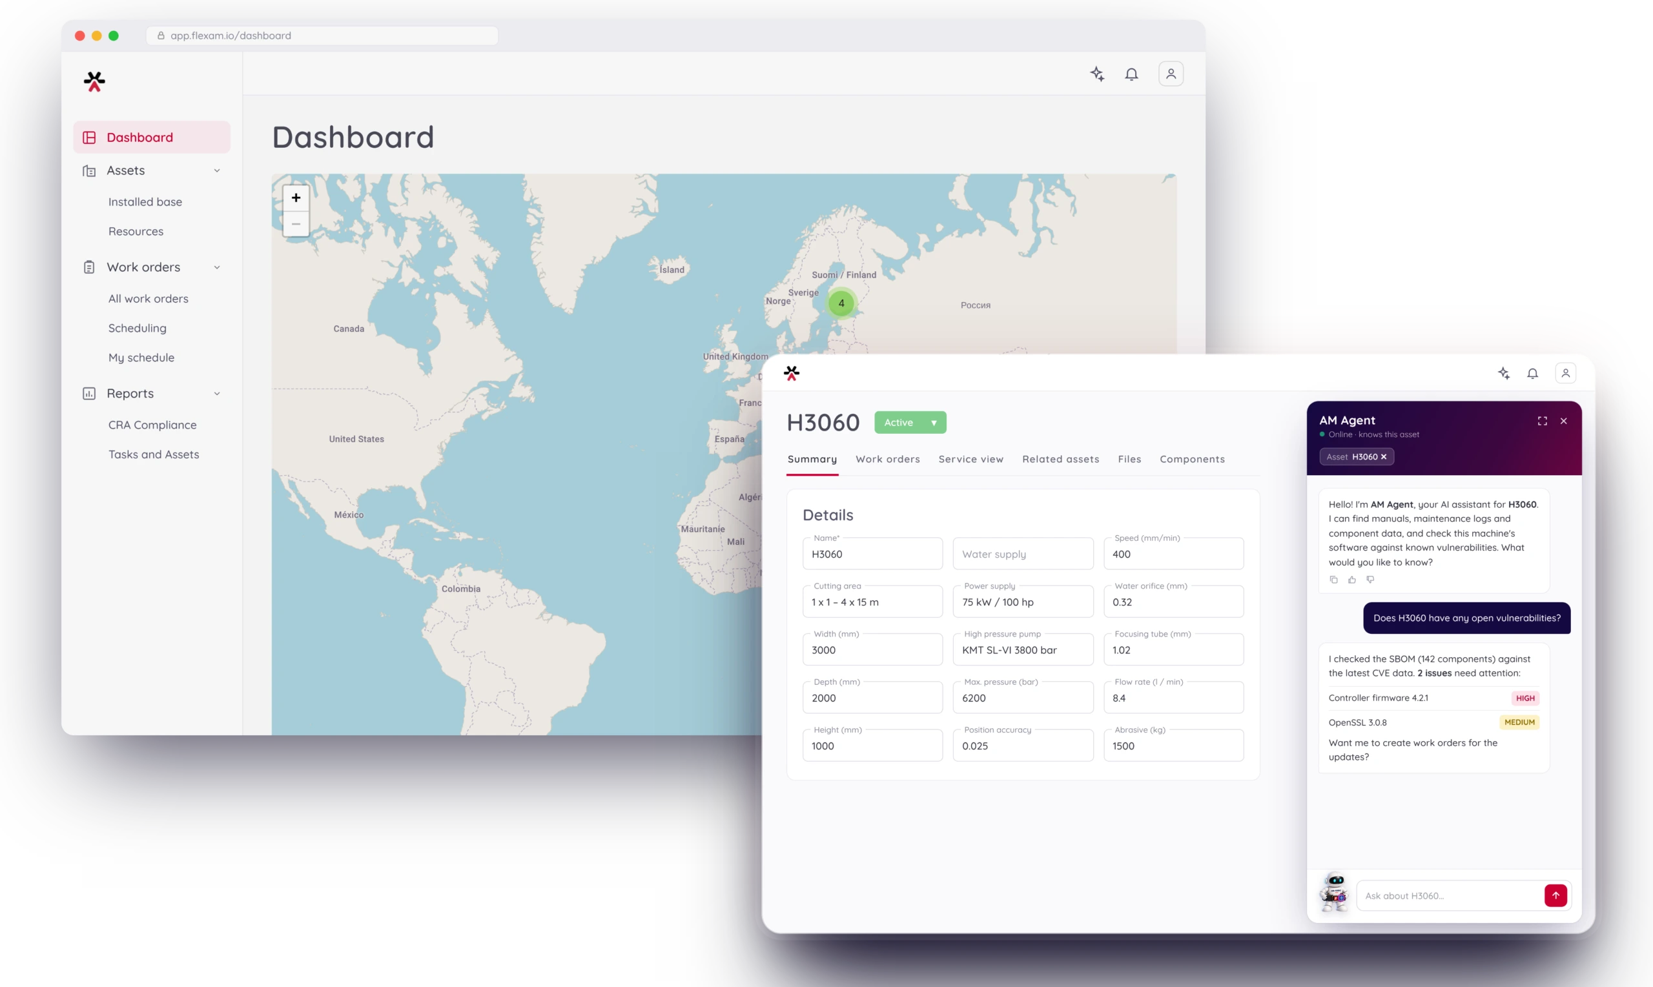Collapse the Assets section chevron
This screenshot has height=987, width=1653.
coord(217,171)
